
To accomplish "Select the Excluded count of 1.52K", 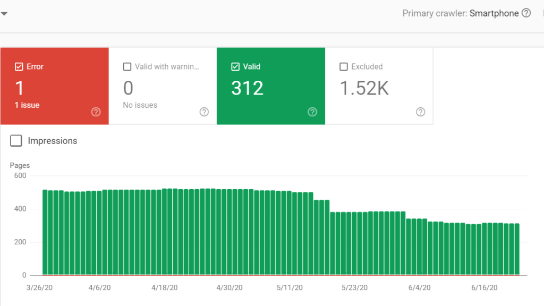I will [364, 88].
